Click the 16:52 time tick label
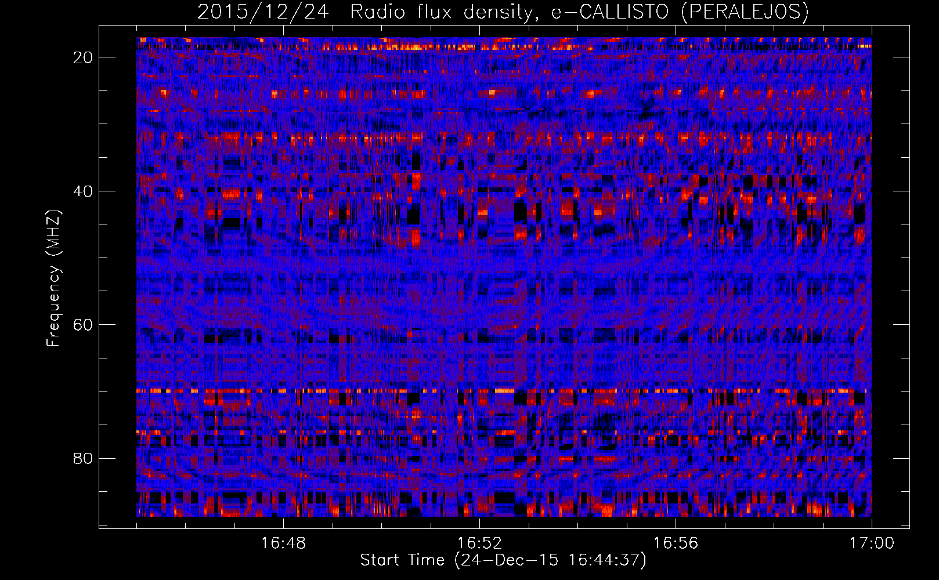 coord(479,543)
